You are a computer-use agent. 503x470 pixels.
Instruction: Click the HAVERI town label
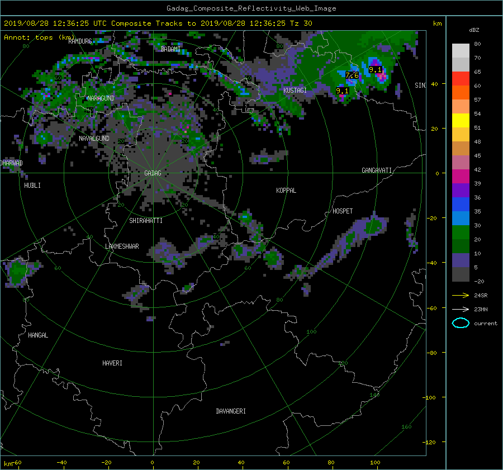click(112, 363)
